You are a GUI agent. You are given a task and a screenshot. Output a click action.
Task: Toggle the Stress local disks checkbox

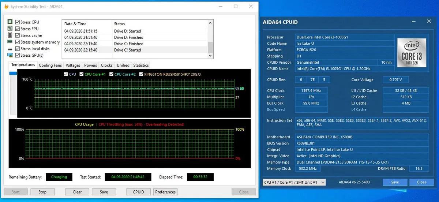pyautogui.click(x=18, y=49)
